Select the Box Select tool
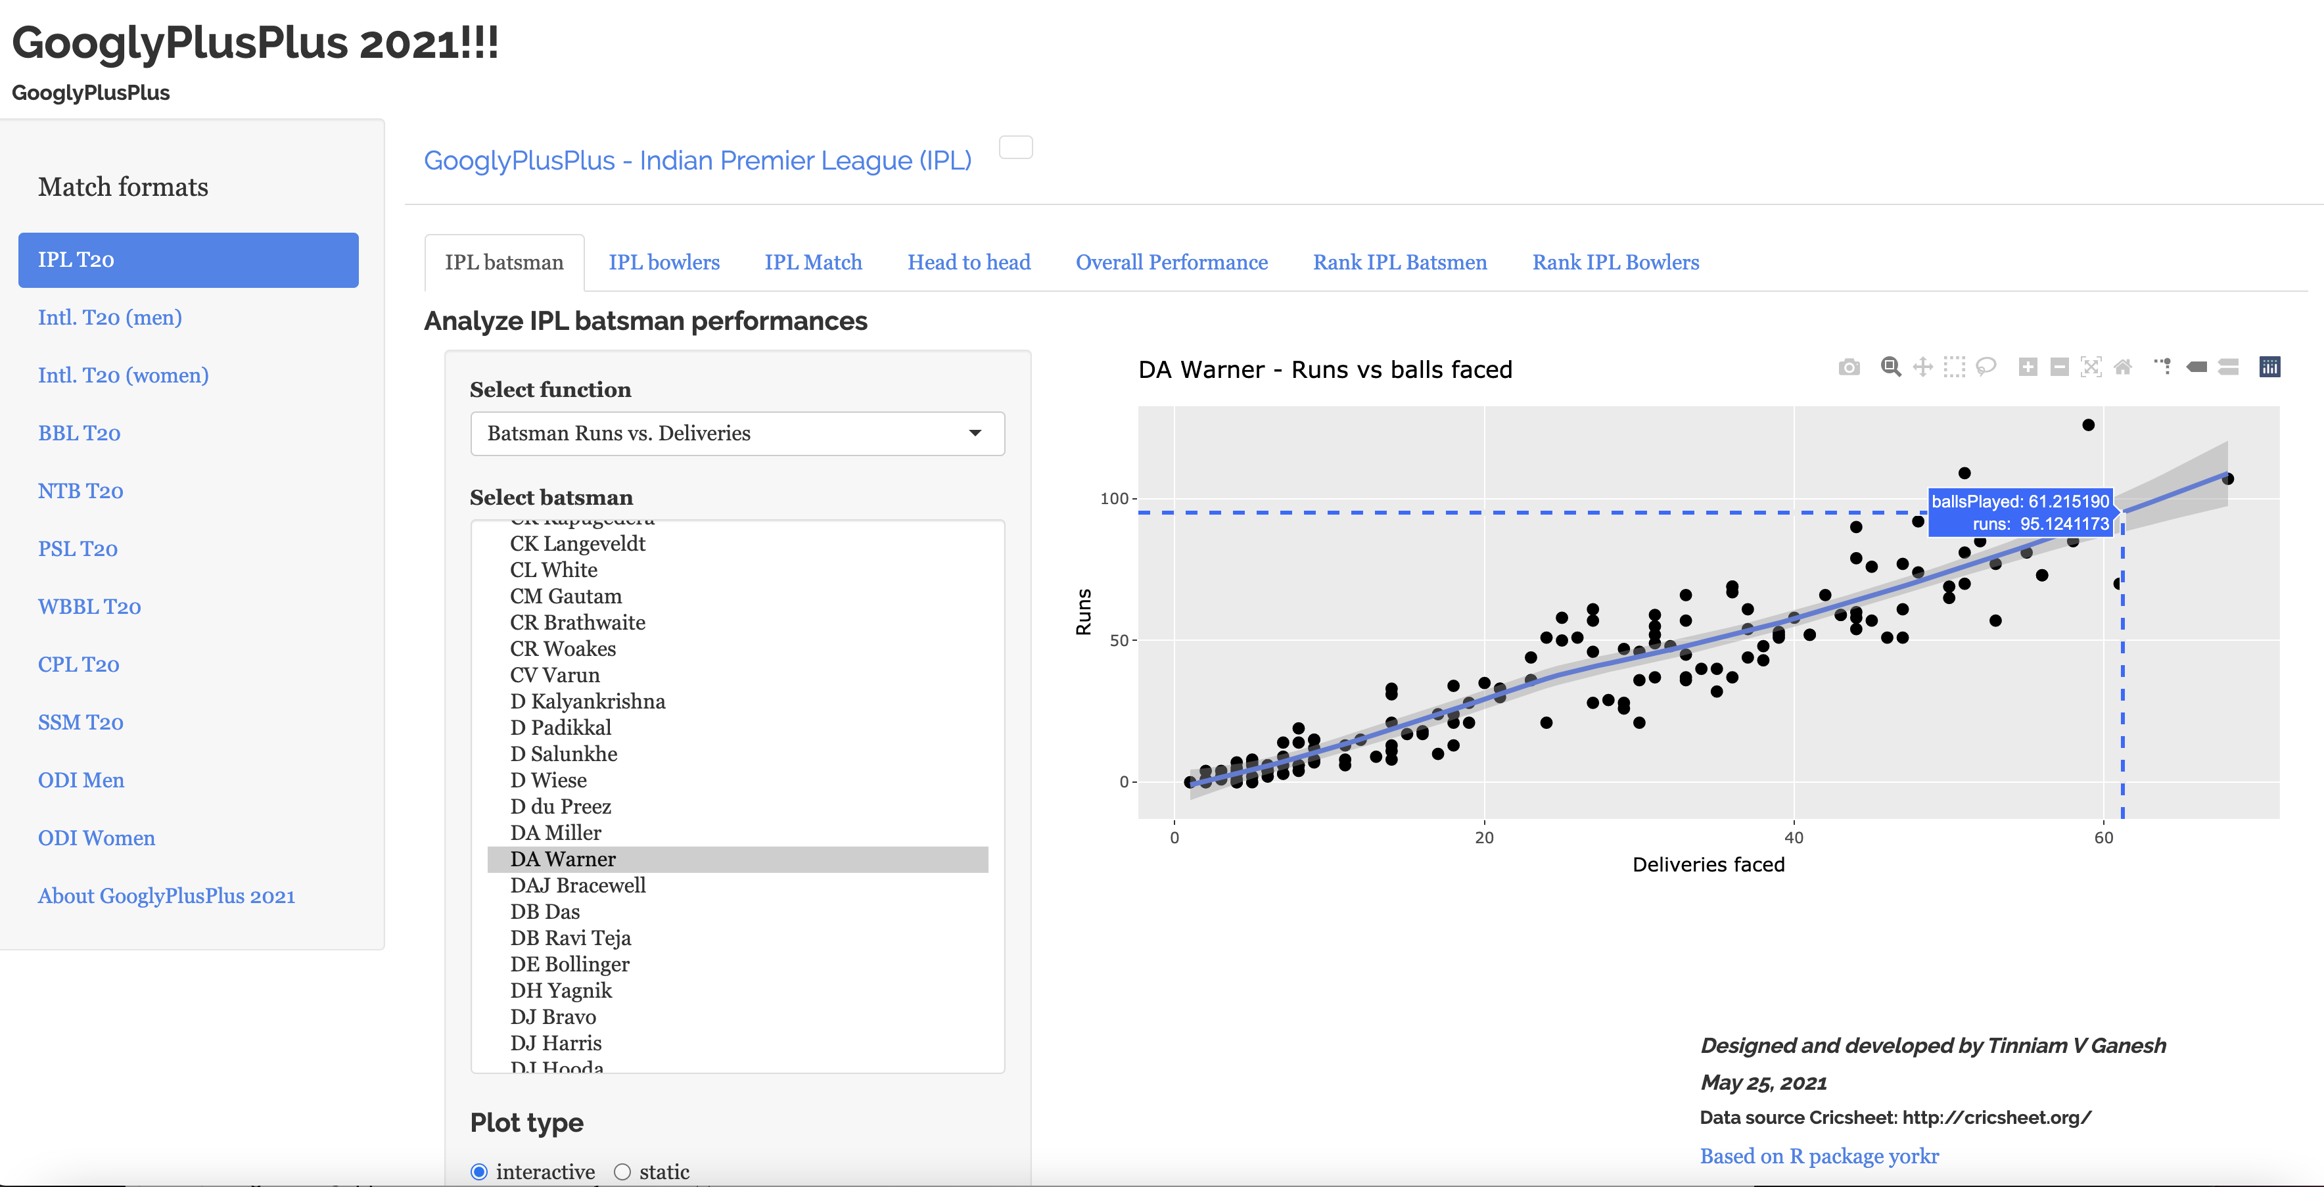The height and width of the screenshot is (1187, 2324). point(1954,367)
